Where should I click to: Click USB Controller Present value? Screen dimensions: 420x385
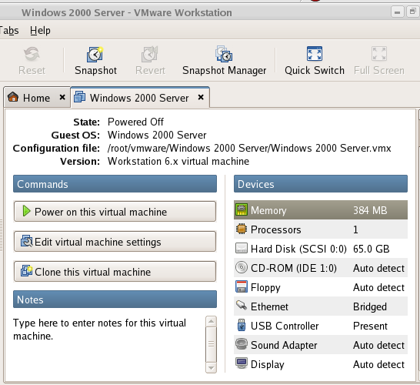click(x=370, y=326)
